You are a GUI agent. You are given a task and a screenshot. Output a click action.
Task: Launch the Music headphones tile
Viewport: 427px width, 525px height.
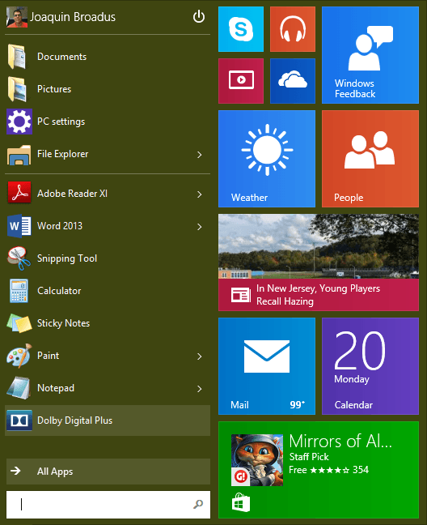[293, 29]
